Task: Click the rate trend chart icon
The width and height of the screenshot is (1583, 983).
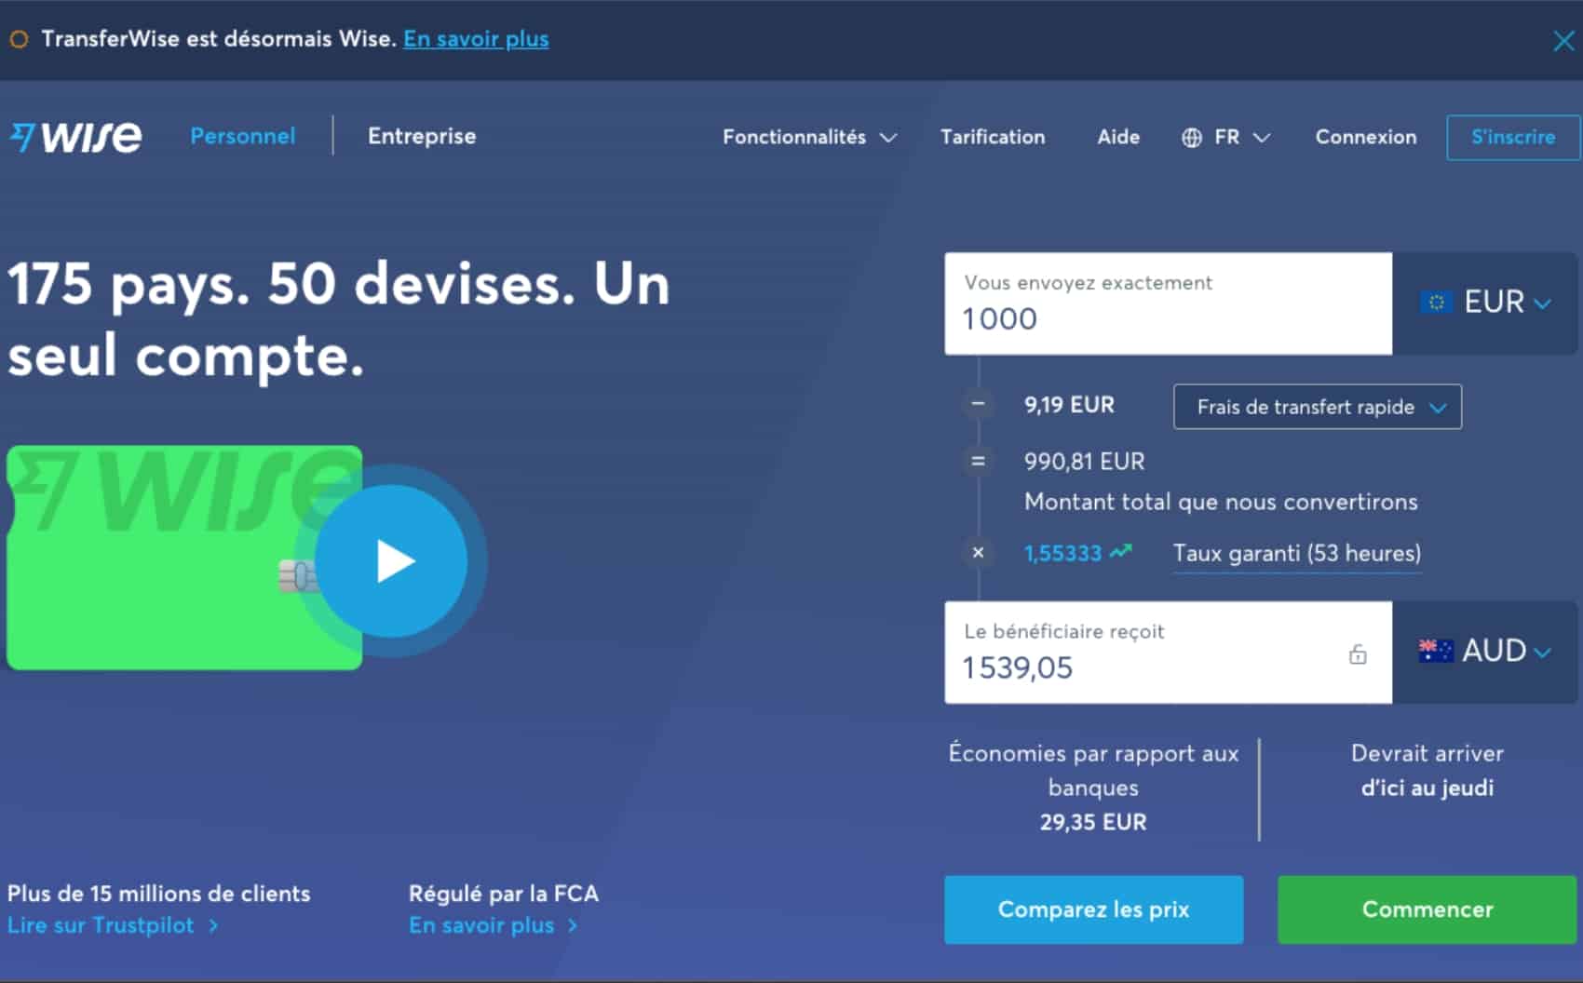Action: click(x=1121, y=551)
